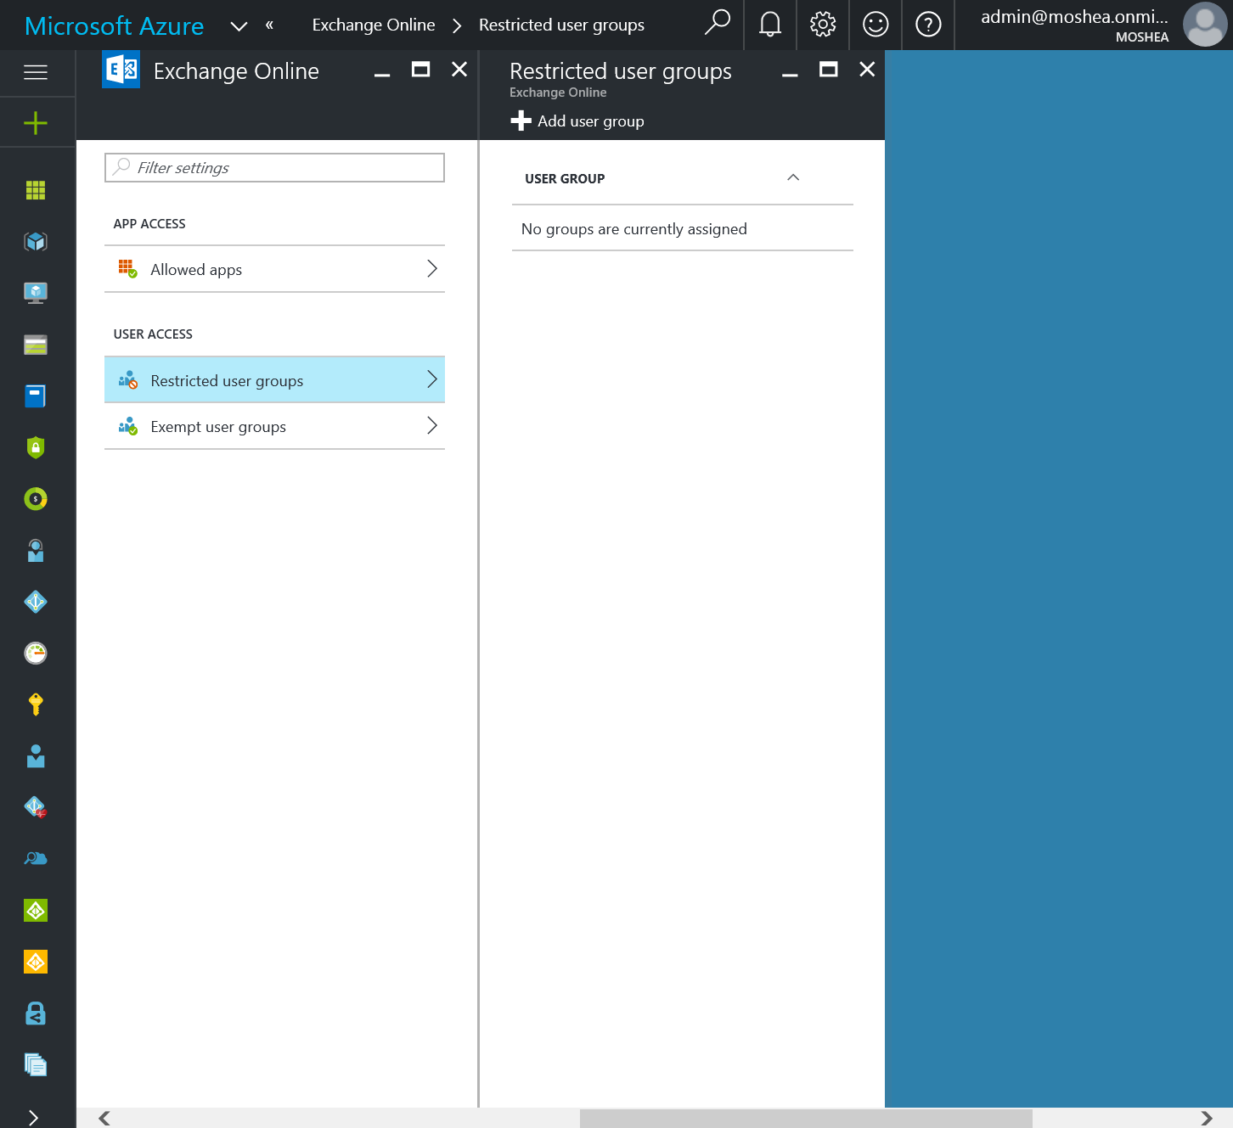The width and height of the screenshot is (1233, 1128).
Task: Toggle the USER GROUP column sort arrow
Action: 792,178
